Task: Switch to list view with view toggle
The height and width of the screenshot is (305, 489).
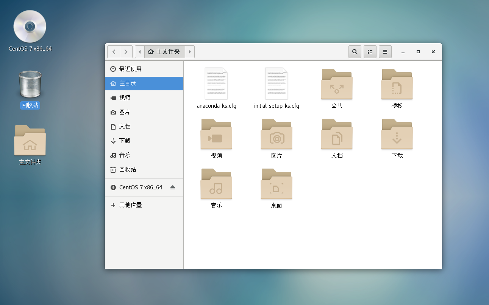Action: 370,52
